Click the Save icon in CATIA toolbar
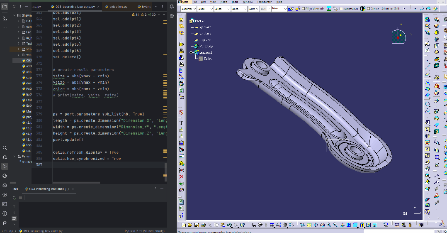 click(x=197, y=225)
